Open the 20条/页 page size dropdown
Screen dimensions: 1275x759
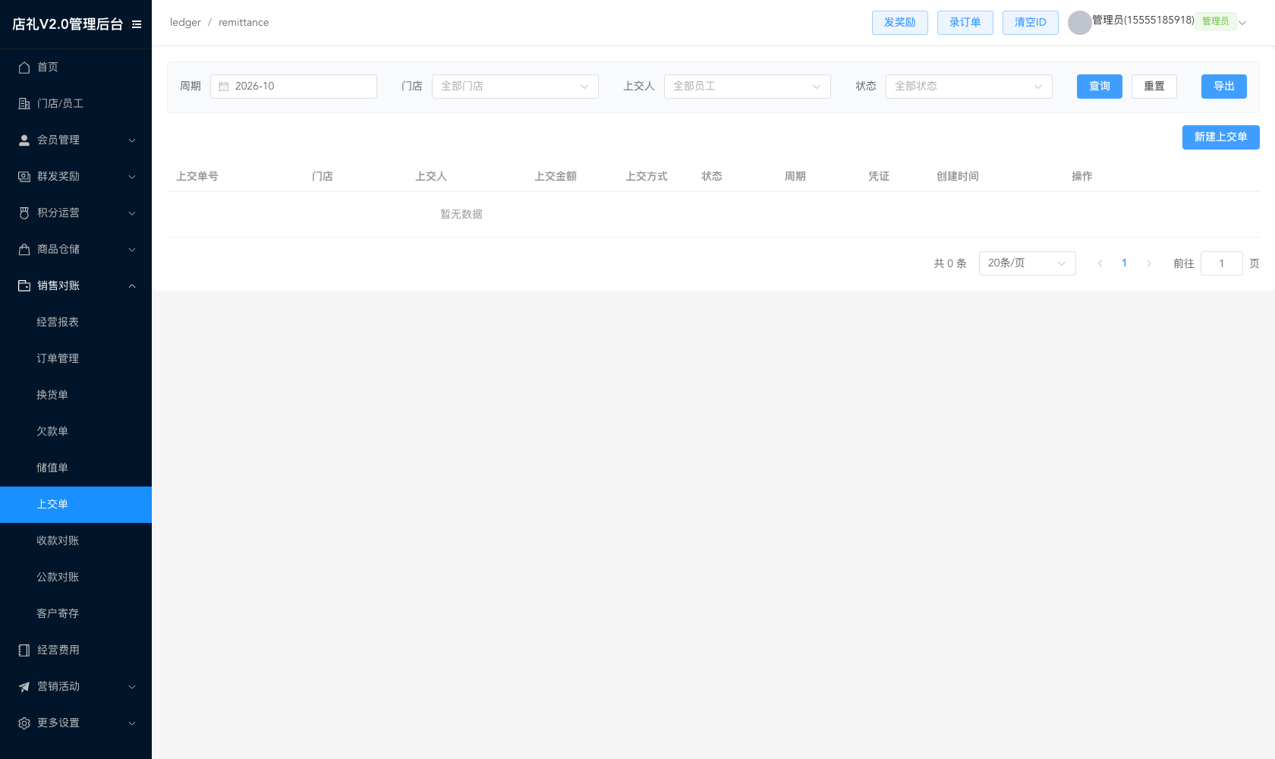(1028, 263)
